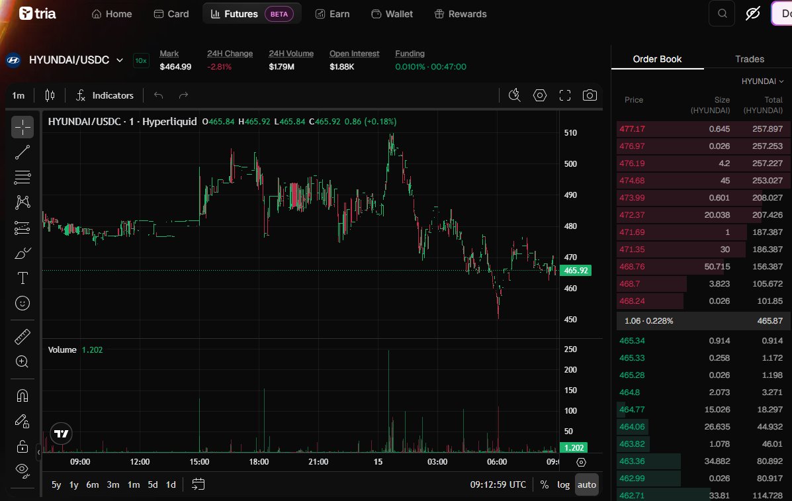Set chart range to 1d
792x501 pixels.
[171, 484]
